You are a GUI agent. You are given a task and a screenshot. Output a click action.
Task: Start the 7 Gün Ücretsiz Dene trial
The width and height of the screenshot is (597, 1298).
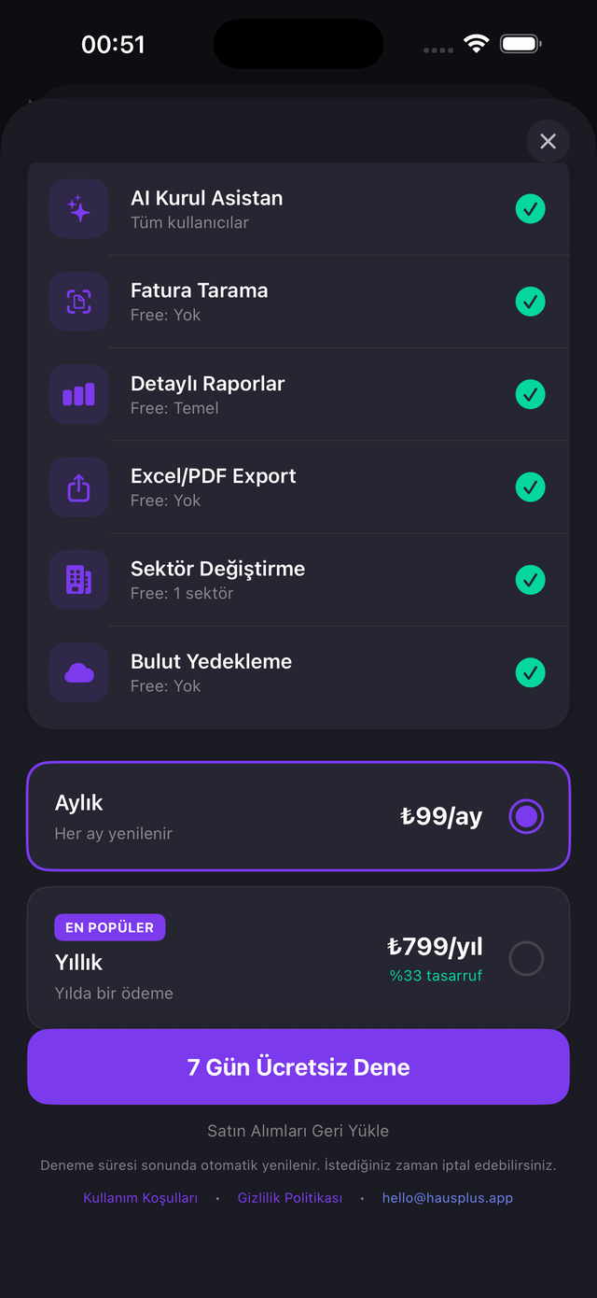[x=298, y=1067]
